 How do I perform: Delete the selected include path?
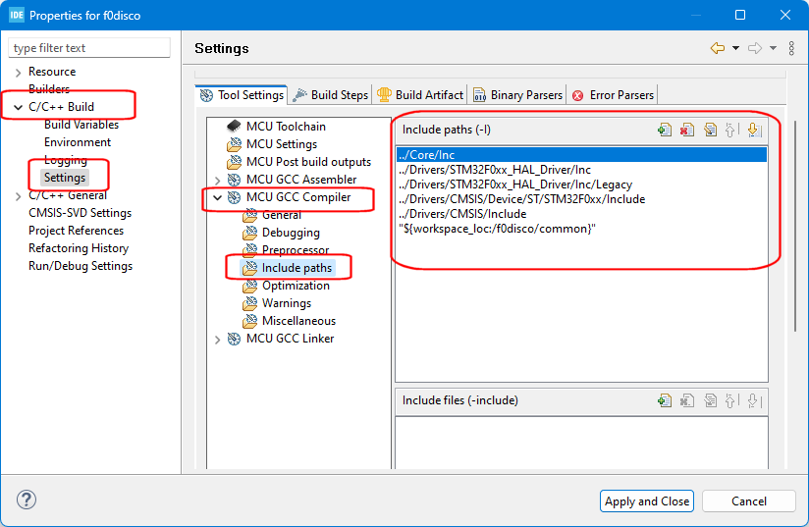pos(687,130)
